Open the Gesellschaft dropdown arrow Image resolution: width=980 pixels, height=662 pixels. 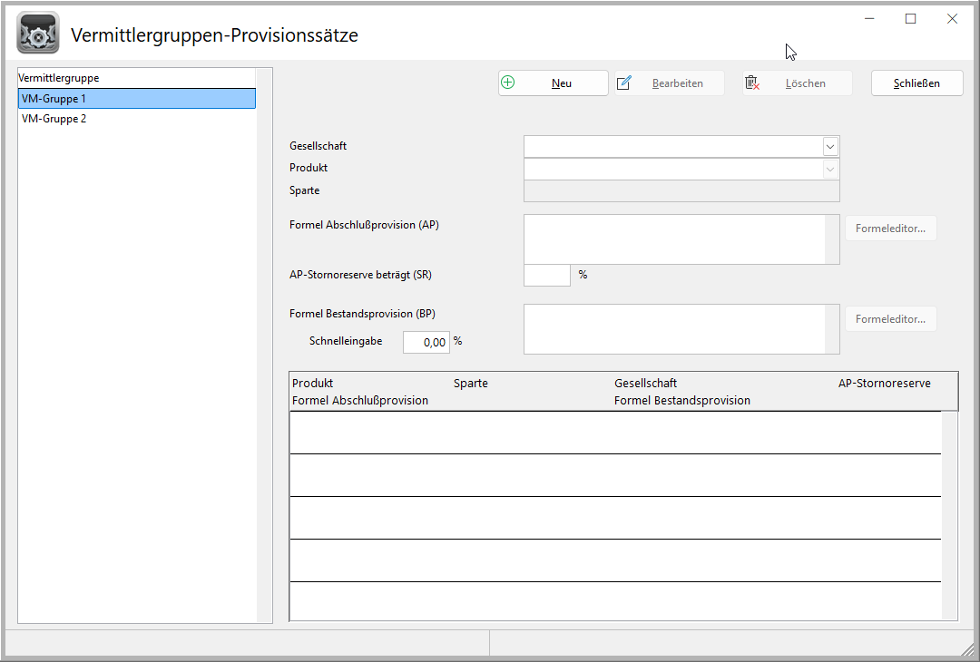[830, 146]
